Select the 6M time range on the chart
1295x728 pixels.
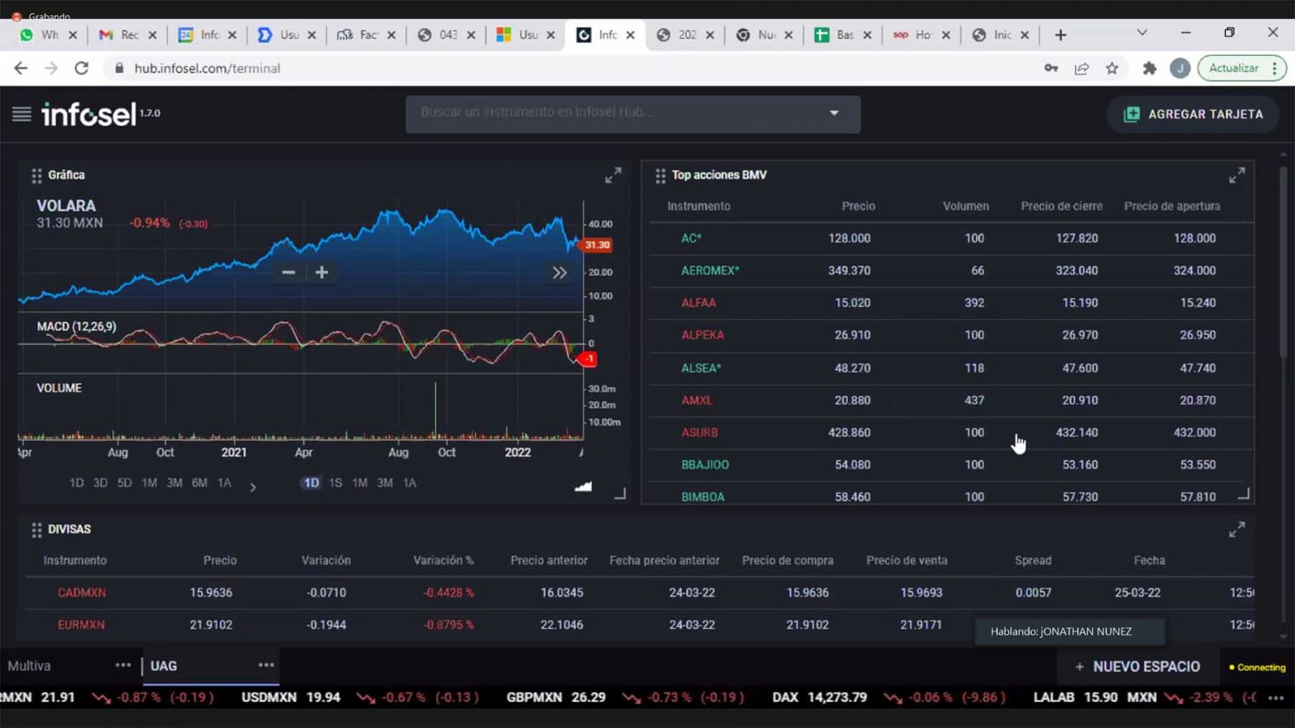199,483
